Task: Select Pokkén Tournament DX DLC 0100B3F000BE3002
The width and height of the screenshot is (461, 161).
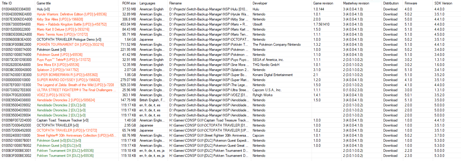Action: point(230,156)
